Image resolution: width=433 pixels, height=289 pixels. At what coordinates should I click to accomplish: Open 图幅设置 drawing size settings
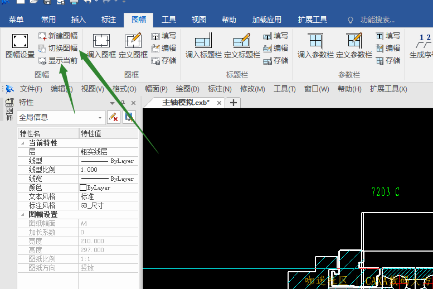(20, 46)
